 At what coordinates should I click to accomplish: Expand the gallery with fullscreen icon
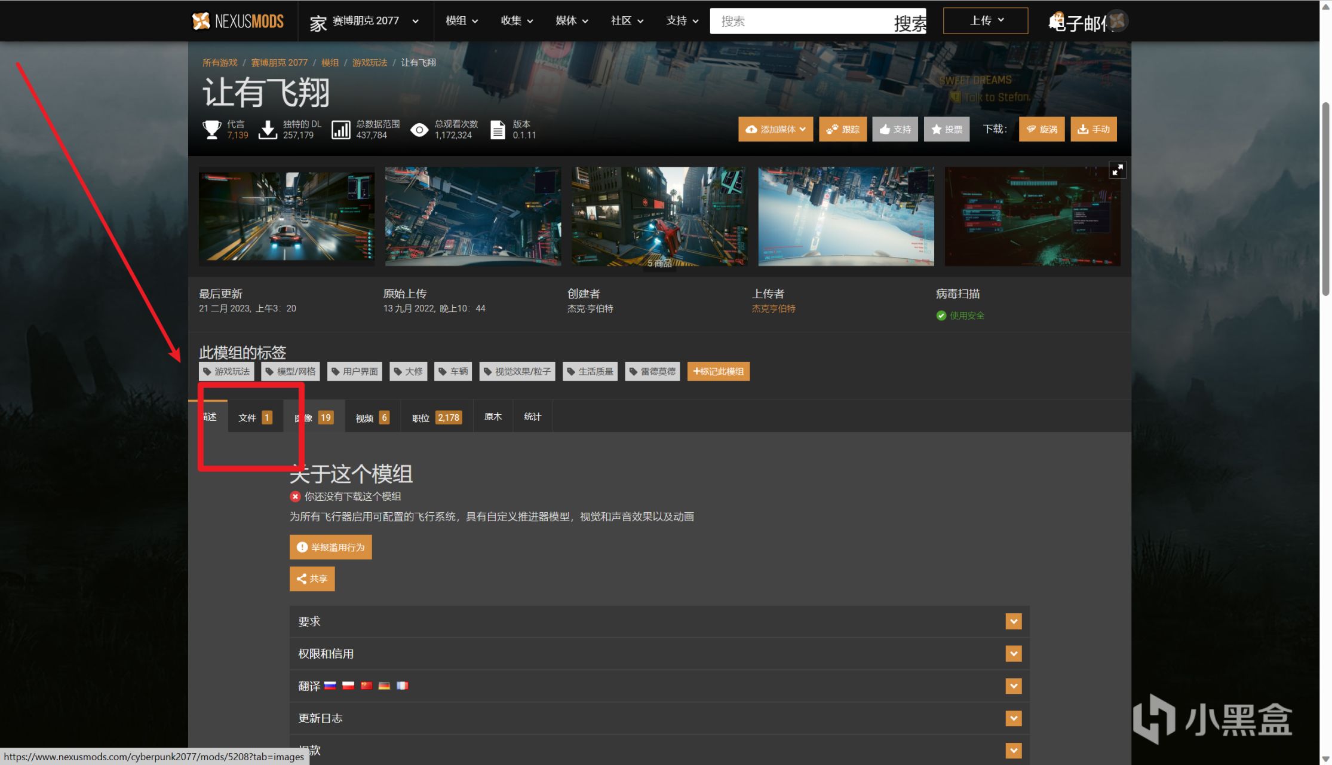pyautogui.click(x=1117, y=170)
